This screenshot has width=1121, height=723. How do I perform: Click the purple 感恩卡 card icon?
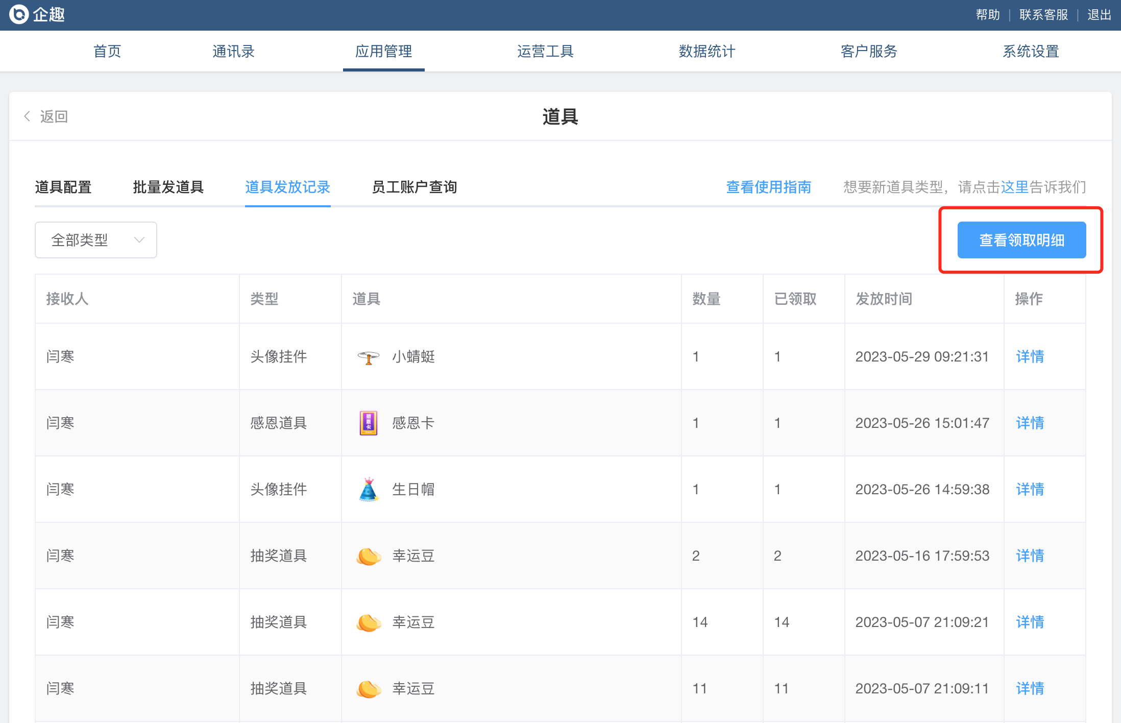[368, 423]
